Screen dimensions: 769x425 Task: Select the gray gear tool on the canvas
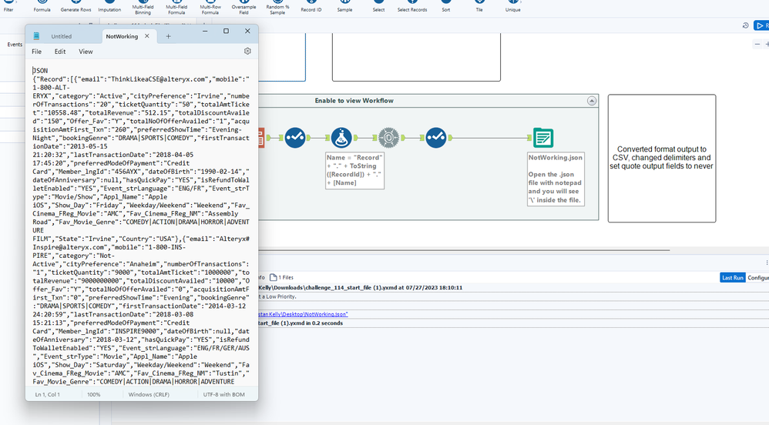388,138
